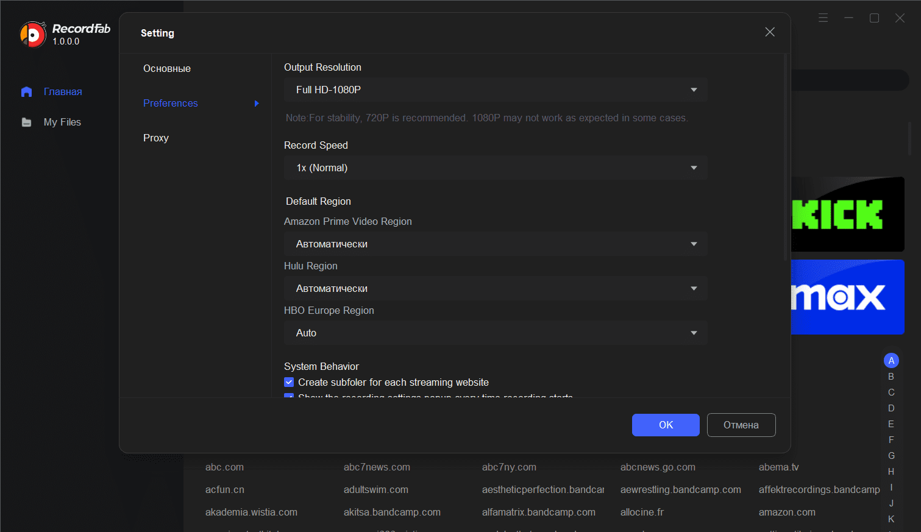Toggle Create subfolder for each streaming website
Viewport: 921px width, 532px height.
290,383
